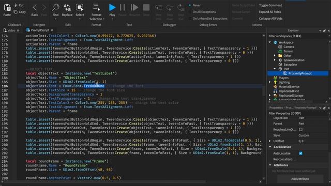Click the Stop test button
The image size is (331, 186).
[146, 8]
